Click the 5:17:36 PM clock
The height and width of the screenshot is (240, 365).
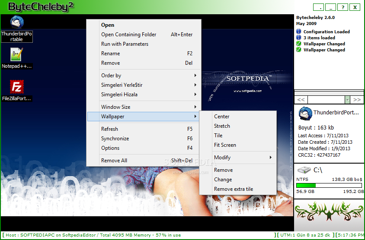pyautogui.click(x=351, y=235)
